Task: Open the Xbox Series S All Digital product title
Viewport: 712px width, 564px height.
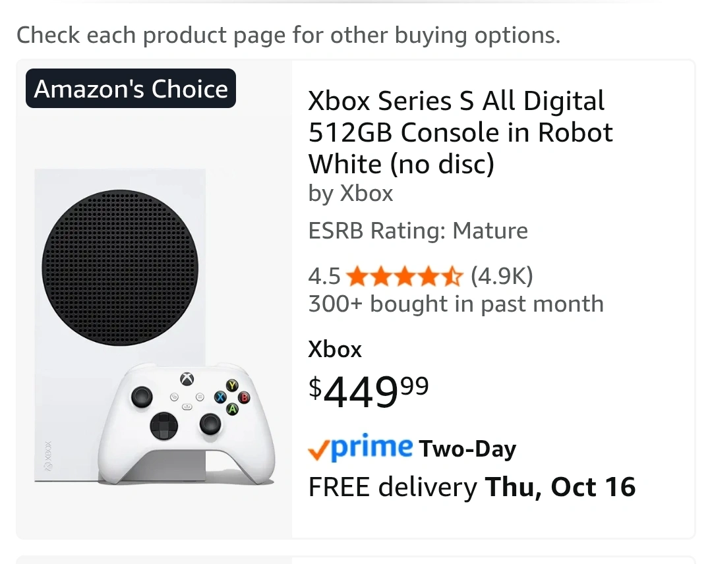Action: pos(460,132)
